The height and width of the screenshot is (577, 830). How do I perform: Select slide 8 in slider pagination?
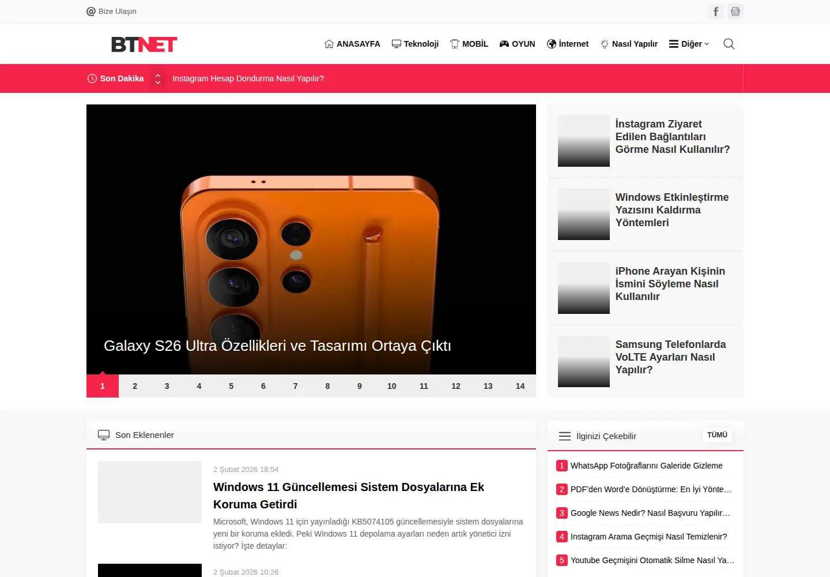(327, 386)
